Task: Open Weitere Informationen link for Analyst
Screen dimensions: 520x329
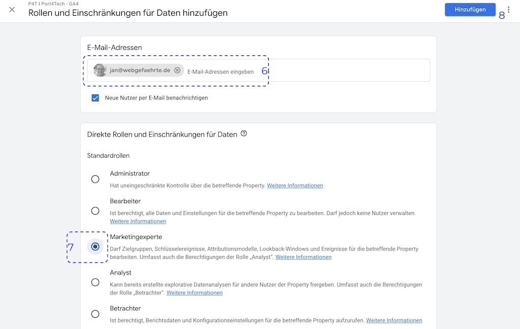Action: 194,293
